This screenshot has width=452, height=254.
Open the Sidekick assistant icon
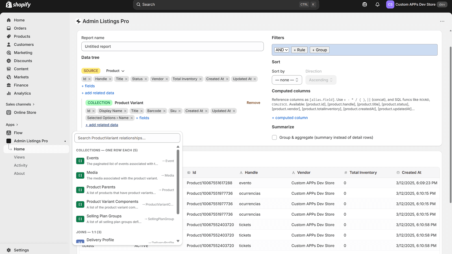point(365,5)
